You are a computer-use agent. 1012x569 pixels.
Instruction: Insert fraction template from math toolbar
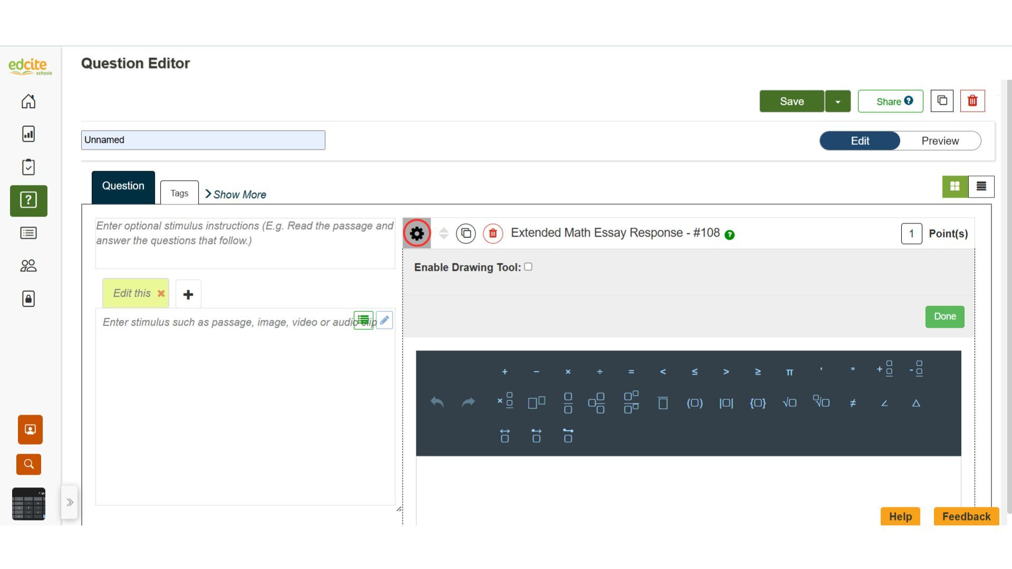(x=568, y=403)
